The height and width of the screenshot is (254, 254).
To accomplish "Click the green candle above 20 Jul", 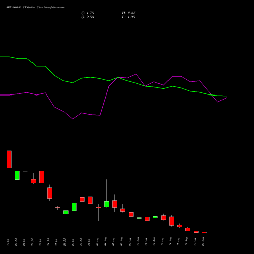I will (17, 175).
